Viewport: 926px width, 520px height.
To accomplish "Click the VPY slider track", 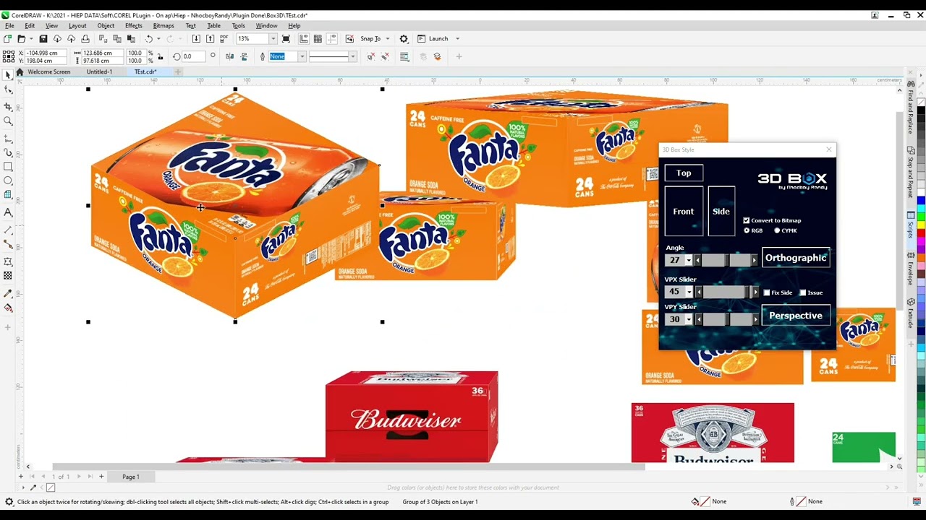I will click(x=726, y=319).
